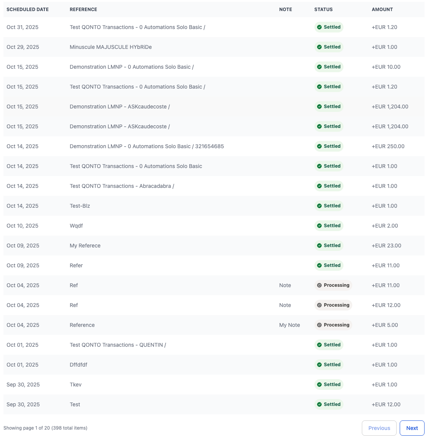This screenshot has width=428, height=438.
Task: Click the Amount column header
Action: point(382,10)
